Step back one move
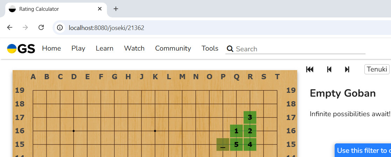Viewport: 391px width, 157px height. [329, 69]
